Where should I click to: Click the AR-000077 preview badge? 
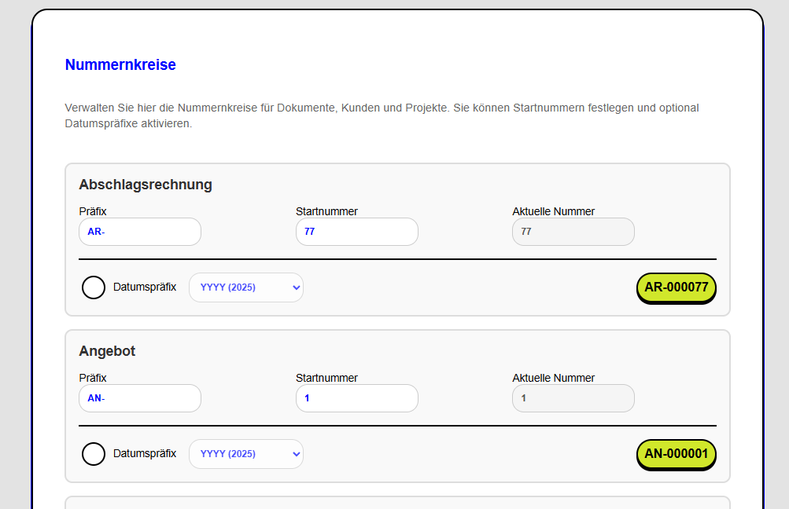pos(676,287)
